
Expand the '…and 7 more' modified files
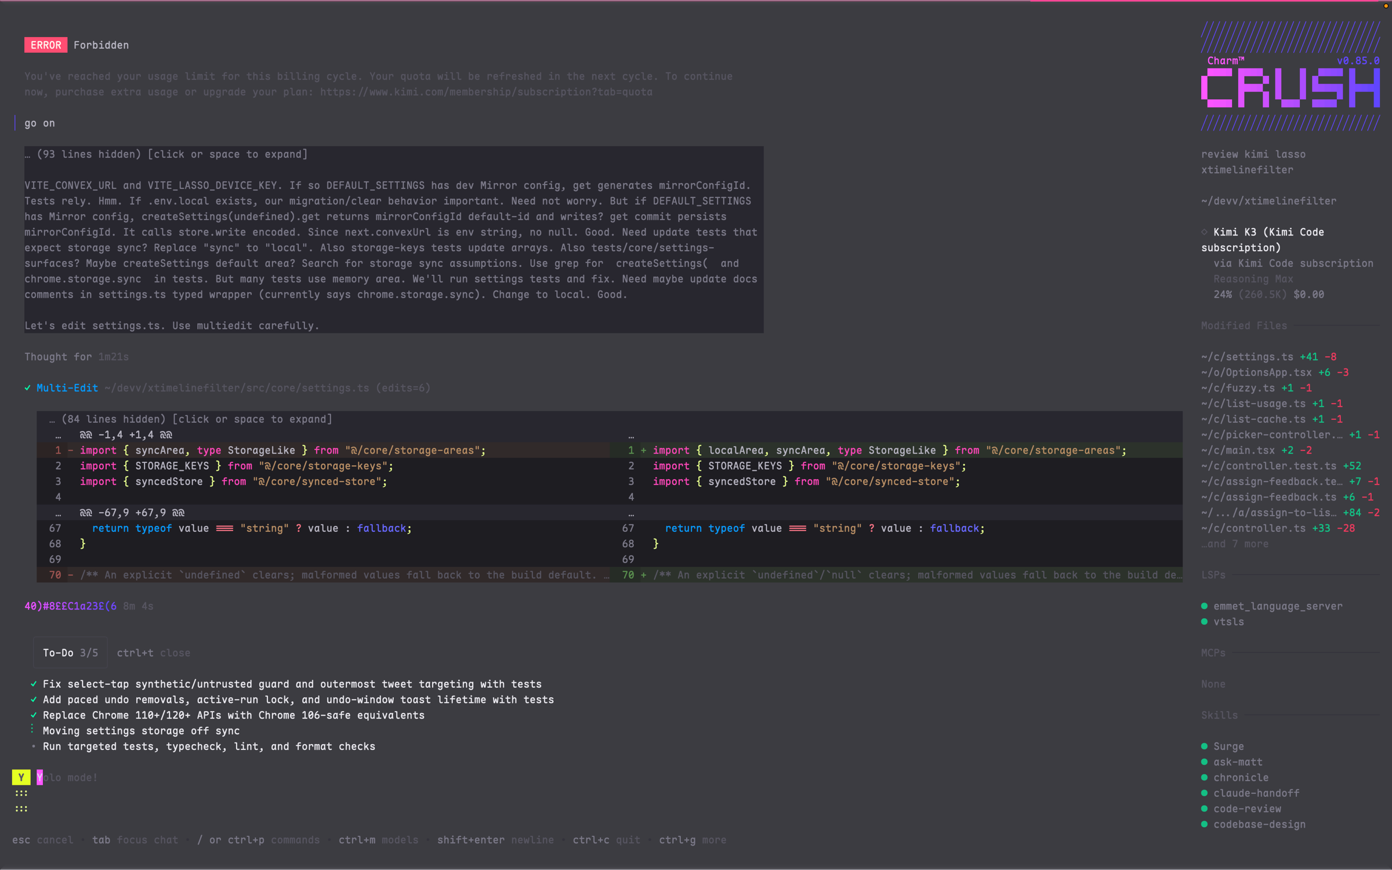(x=1235, y=545)
